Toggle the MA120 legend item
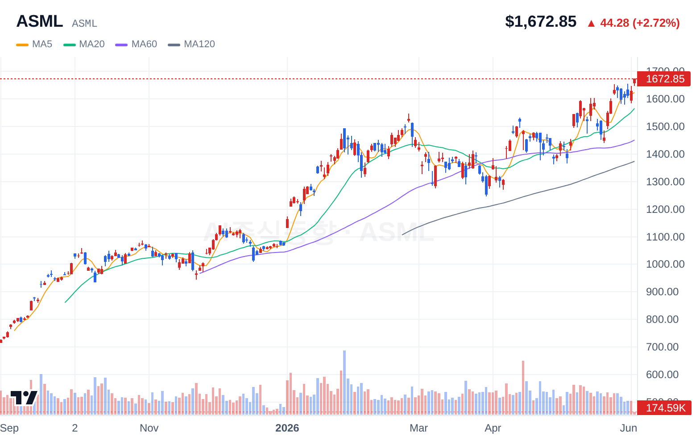Image resolution: width=696 pixels, height=440 pixels. click(191, 44)
